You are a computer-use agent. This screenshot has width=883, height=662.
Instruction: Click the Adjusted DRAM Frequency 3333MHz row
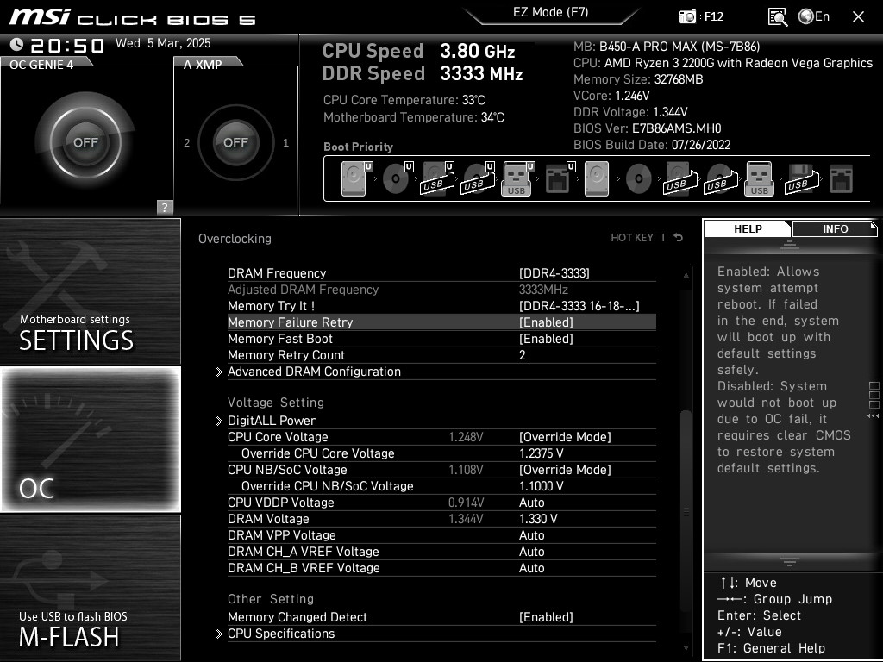point(441,290)
